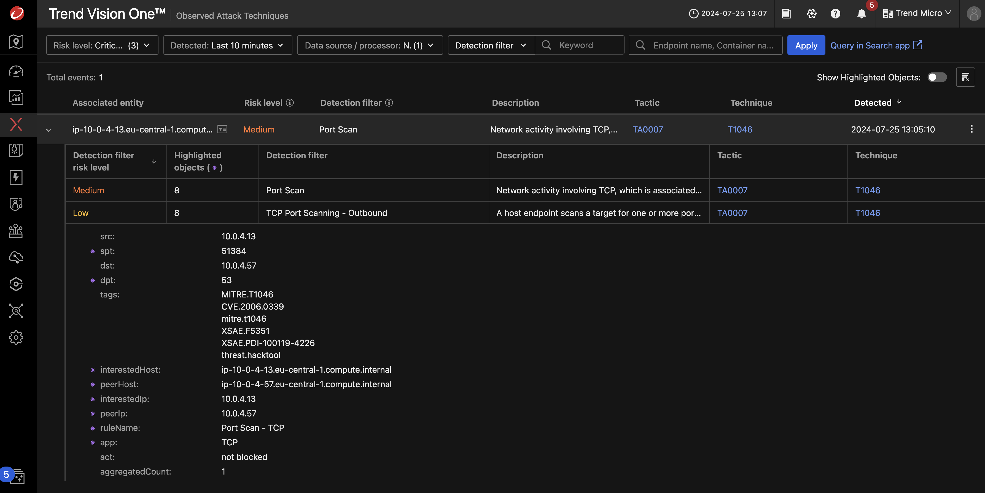Click the Trend Micro logo icon
This screenshot has height=493, width=985.
point(17,13)
